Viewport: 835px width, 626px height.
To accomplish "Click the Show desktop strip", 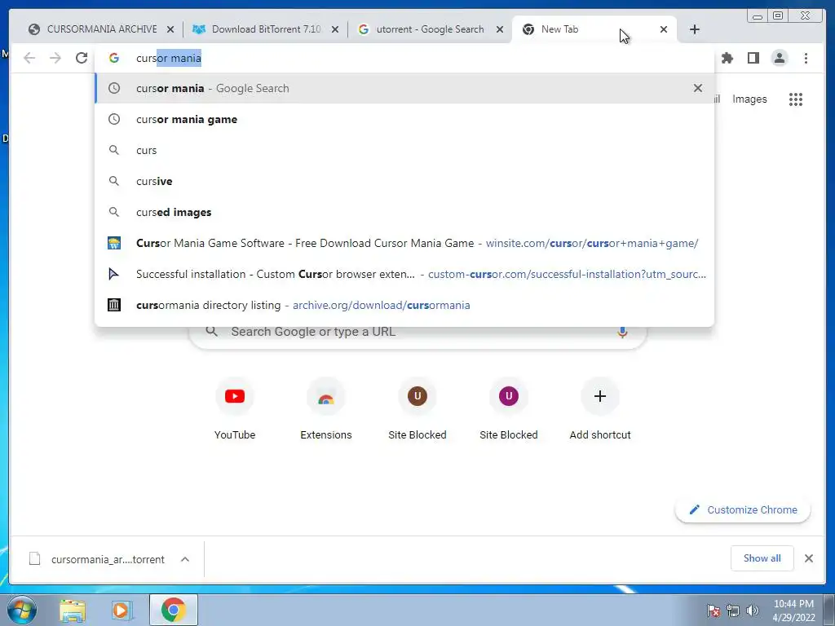I will pos(830,610).
